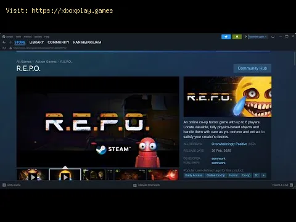The width and height of the screenshot is (296, 222).
Task: Switch to the STORE tab
Action: pyautogui.click(x=20, y=42)
